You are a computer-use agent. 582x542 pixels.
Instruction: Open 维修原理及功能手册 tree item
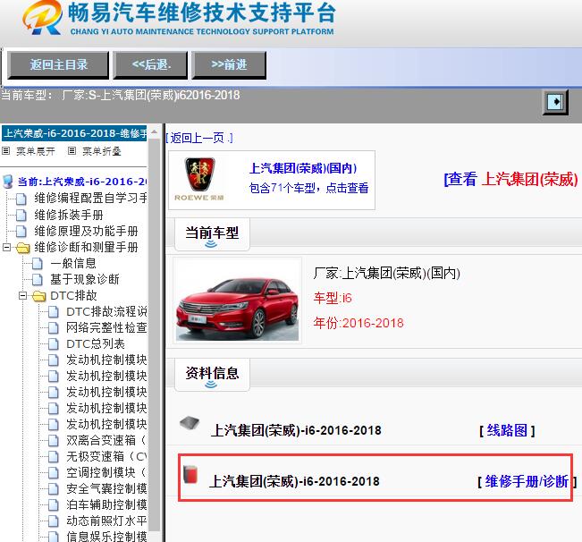click(x=86, y=232)
